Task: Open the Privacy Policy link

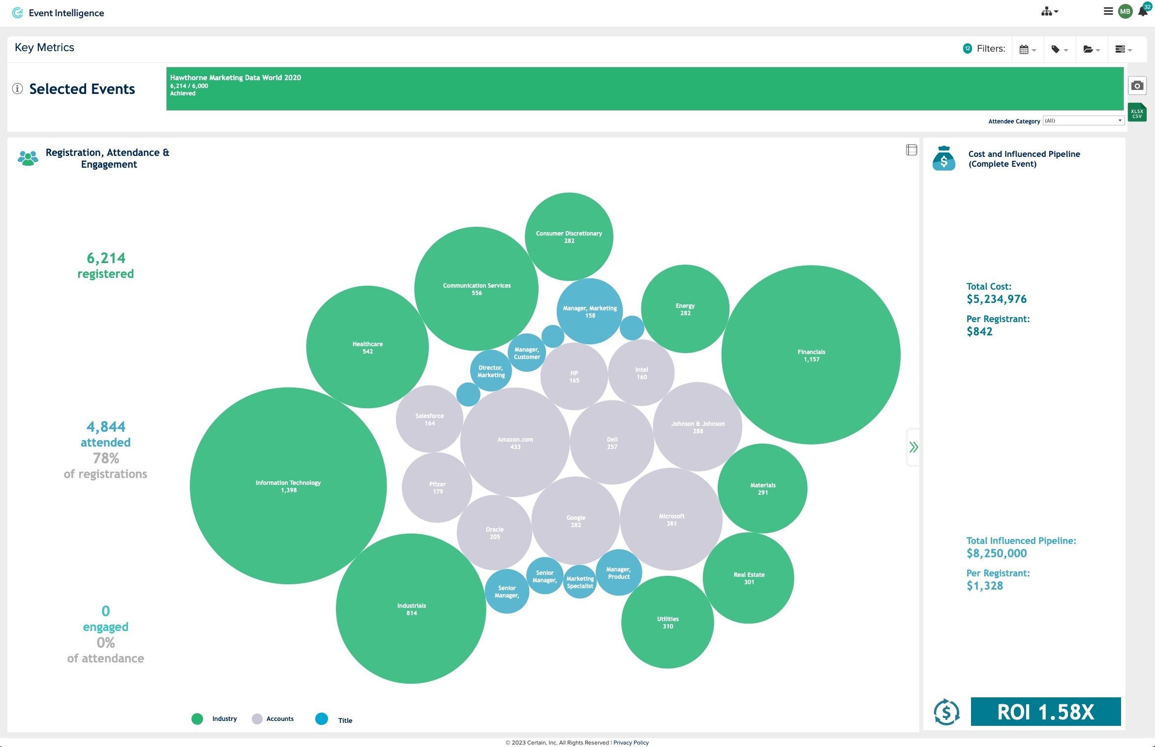Action: pos(631,743)
